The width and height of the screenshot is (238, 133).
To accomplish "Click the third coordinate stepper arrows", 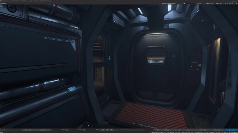I will [x=100, y=130].
